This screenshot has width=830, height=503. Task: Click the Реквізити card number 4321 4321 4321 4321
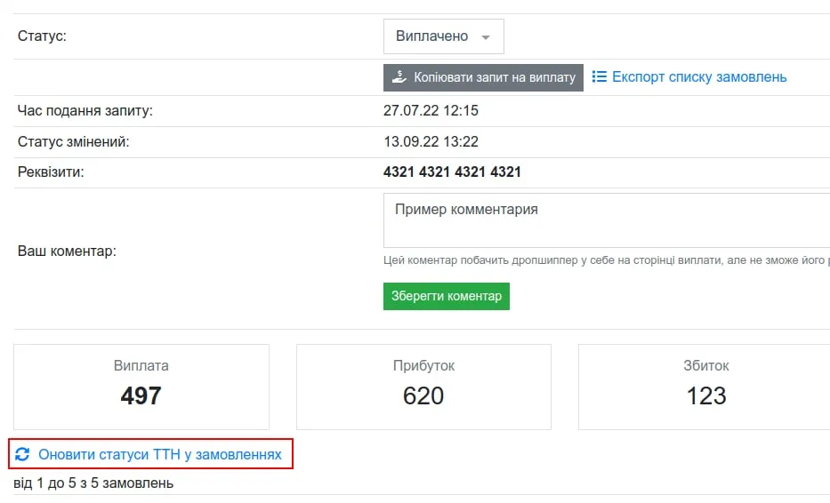(452, 172)
